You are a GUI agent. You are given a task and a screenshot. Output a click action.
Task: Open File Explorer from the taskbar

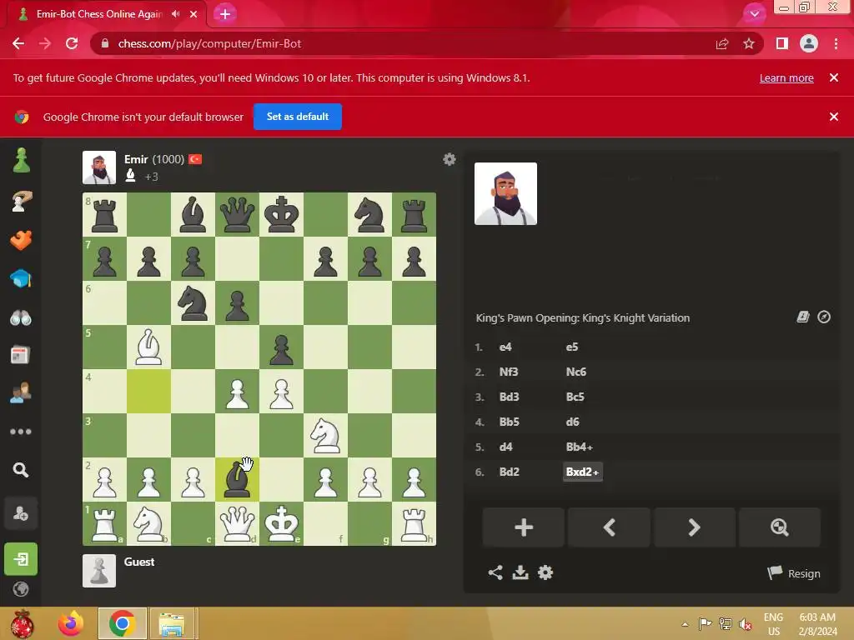[171, 623]
